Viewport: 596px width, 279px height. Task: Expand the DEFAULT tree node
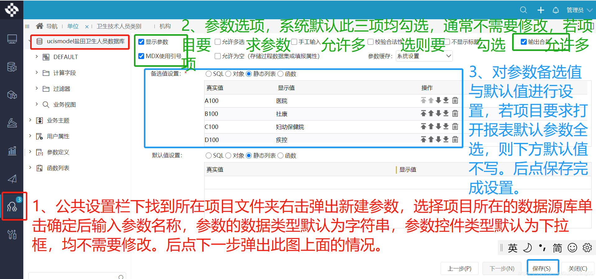tap(37, 57)
